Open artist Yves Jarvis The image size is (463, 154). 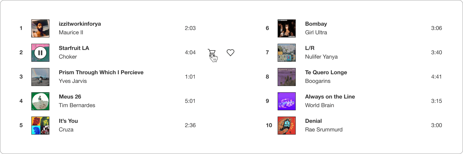point(73,81)
